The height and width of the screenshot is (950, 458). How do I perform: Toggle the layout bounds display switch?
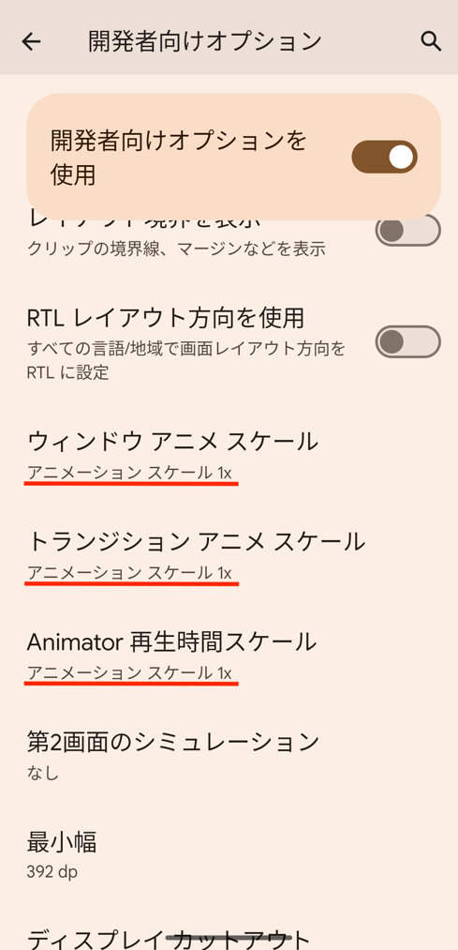(x=407, y=231)
